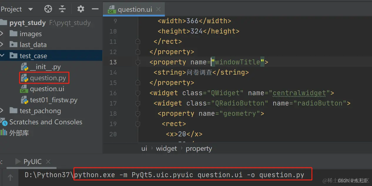The height and width of the screenshot is (186, 372).
Task: Click the locate/select opened file icon
Action: 48,9
